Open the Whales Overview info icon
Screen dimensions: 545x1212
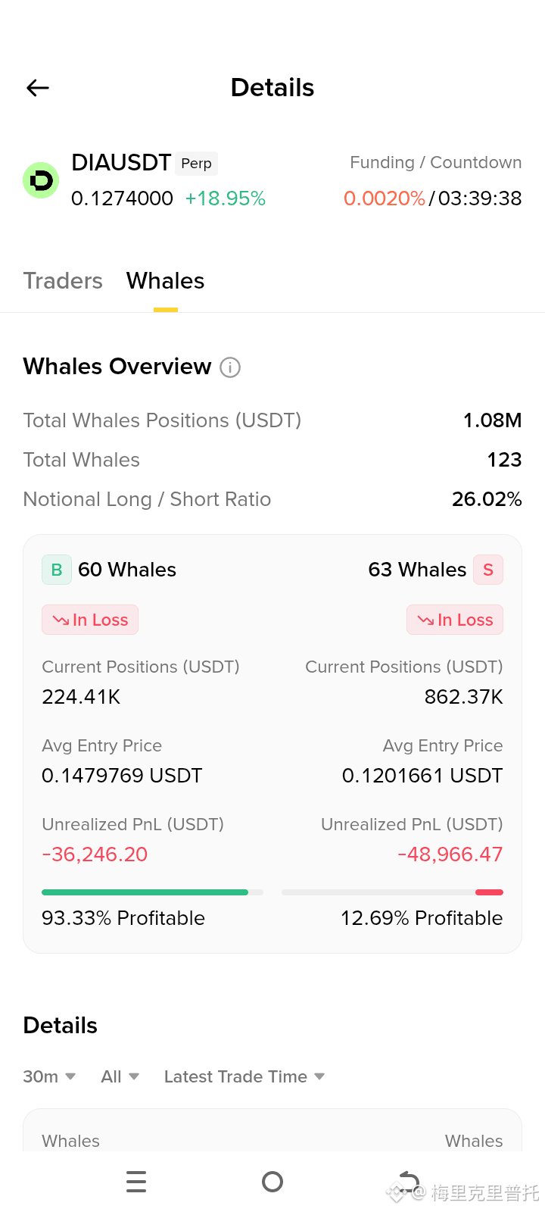coord(230,367)
